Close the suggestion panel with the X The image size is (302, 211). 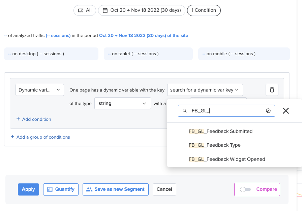click(x=286, y=110)
